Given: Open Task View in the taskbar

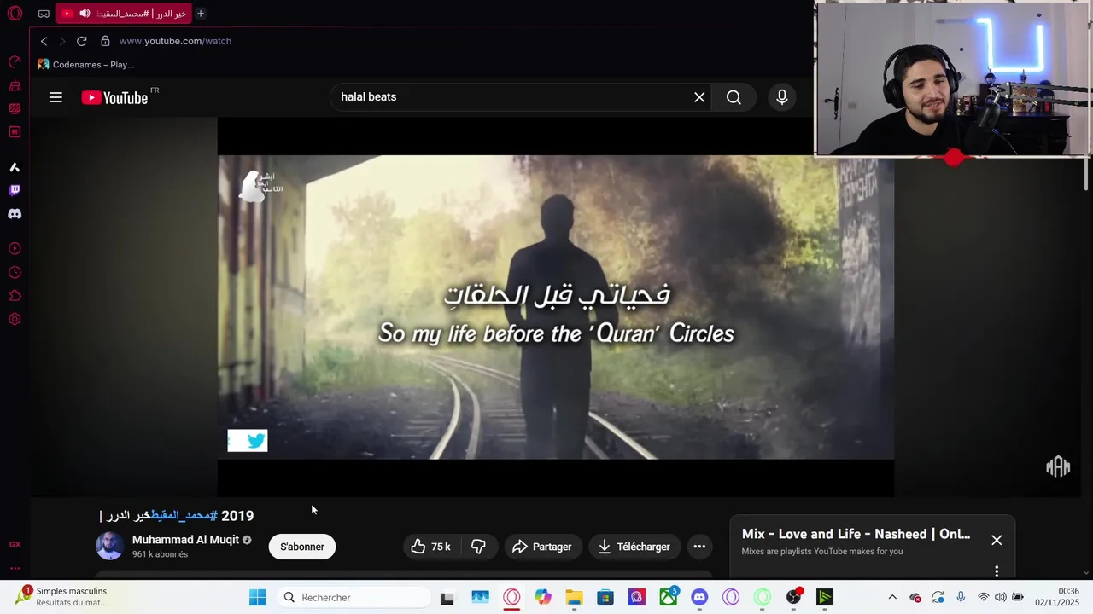Looking at the screenshot, I should tap(447, 597).
